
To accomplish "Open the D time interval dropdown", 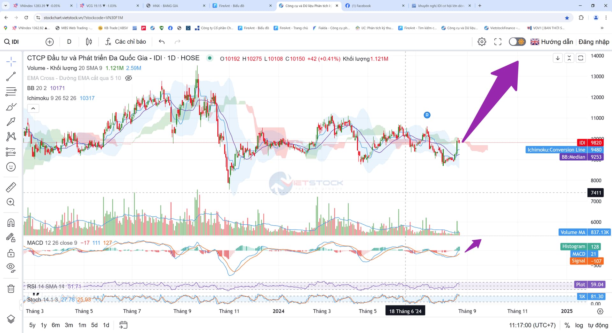I will [x=69, y=42].
